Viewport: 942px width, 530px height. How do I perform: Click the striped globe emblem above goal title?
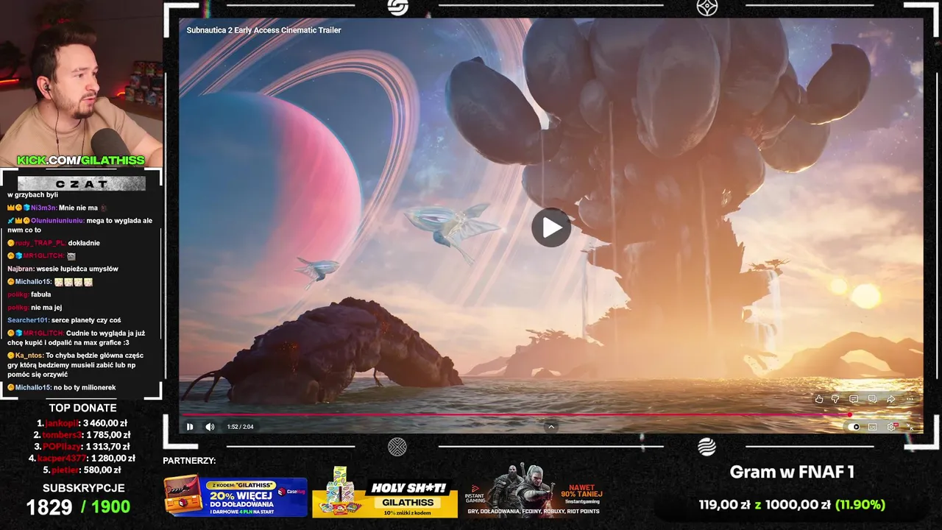coord(706,447)
